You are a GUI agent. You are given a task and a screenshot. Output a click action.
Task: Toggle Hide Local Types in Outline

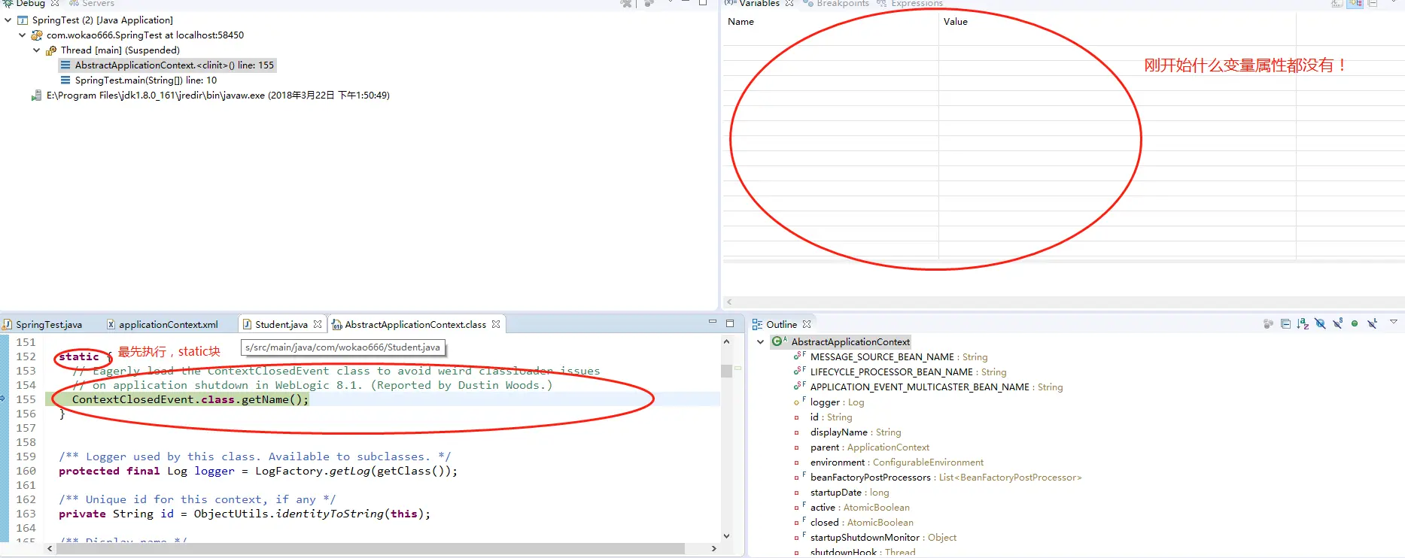point(1372,323)
